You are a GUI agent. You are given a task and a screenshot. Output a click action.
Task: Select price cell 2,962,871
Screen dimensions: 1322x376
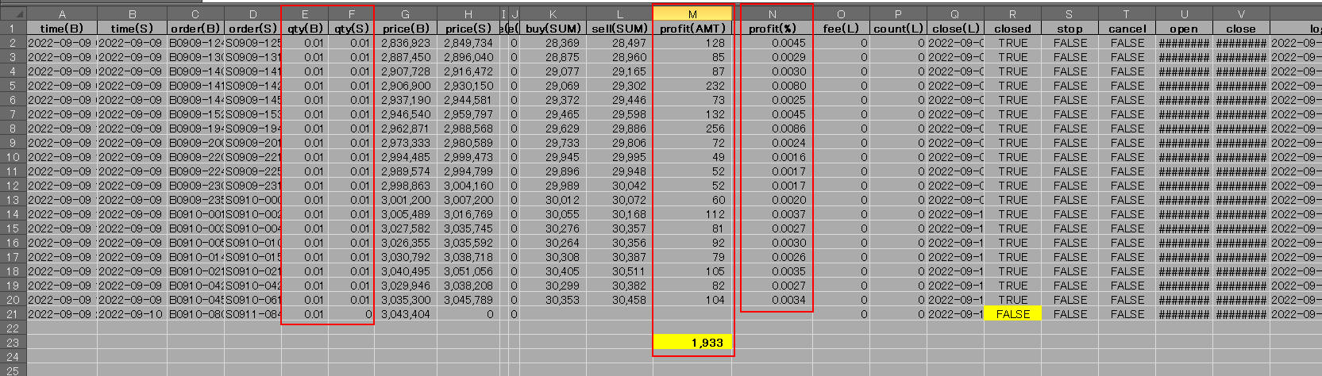(x=405, y=129)
